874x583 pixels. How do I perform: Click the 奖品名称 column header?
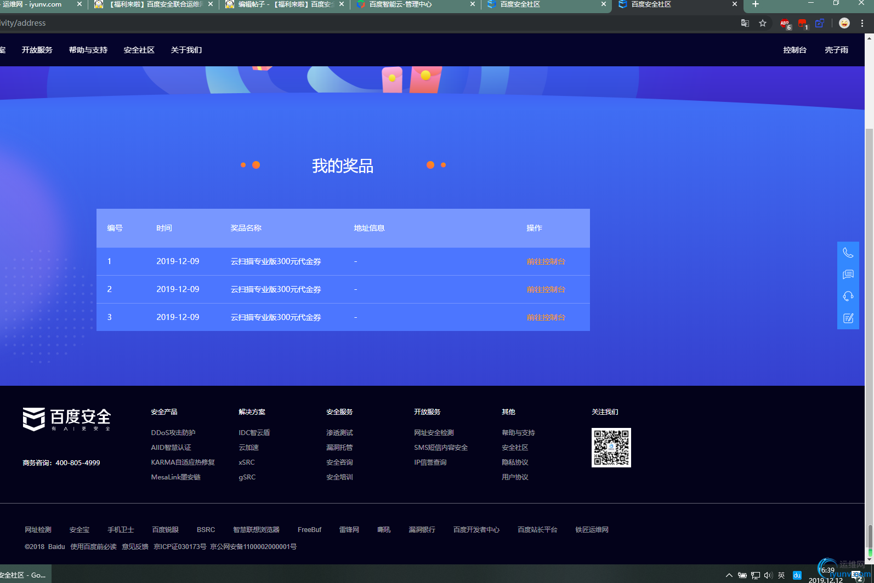[246, 228]
